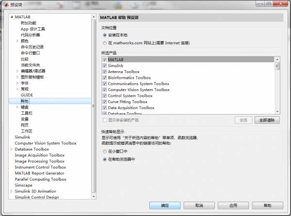Click the 全部清除 button
This screenshot has height=216, width=291.
[267, 120]
